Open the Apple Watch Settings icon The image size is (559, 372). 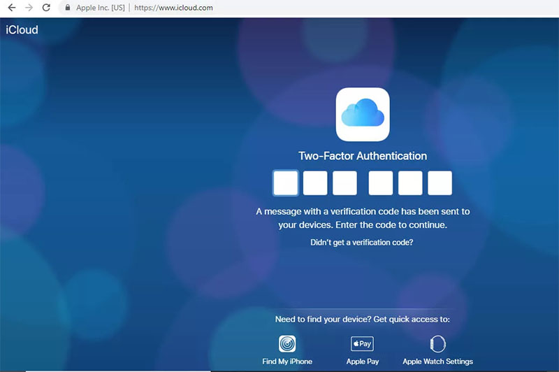point(438,344)
